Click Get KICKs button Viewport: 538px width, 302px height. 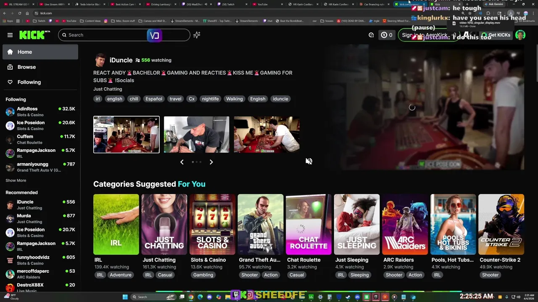496,35
